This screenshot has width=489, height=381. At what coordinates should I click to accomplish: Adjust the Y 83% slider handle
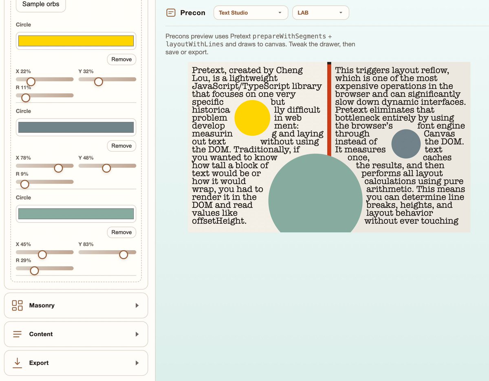(123, 255)
